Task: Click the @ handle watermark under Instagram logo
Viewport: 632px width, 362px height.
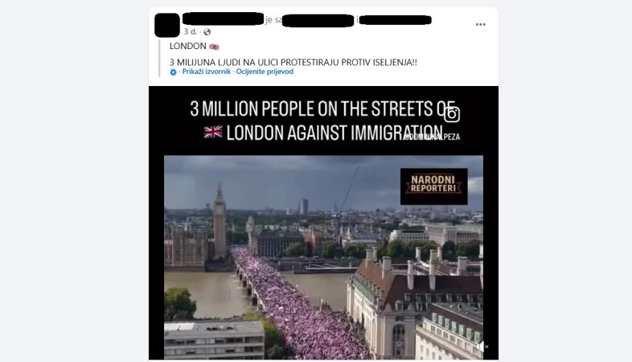Action: (432, 137)
